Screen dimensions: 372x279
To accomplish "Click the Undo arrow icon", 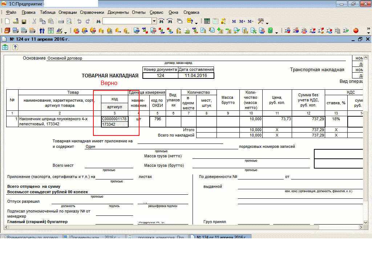I will 79,21.
